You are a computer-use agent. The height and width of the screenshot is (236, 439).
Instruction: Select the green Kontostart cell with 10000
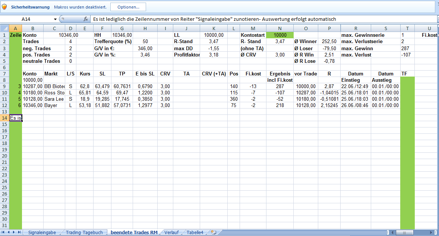279,35
